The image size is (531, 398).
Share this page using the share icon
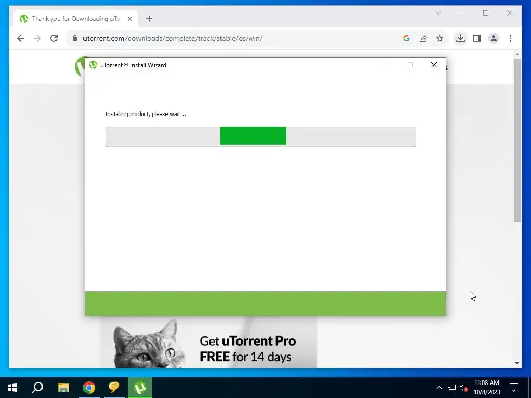(x=423, y=38)
